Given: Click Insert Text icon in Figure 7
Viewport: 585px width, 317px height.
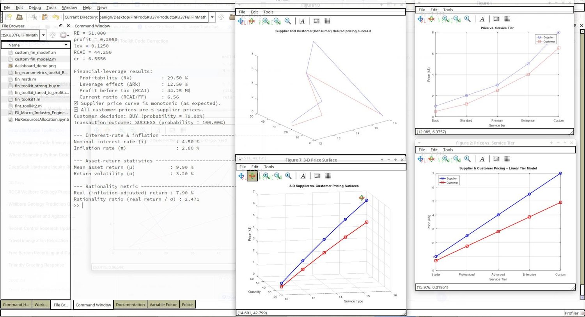Looking at the screenshot, I should point(303,176).
